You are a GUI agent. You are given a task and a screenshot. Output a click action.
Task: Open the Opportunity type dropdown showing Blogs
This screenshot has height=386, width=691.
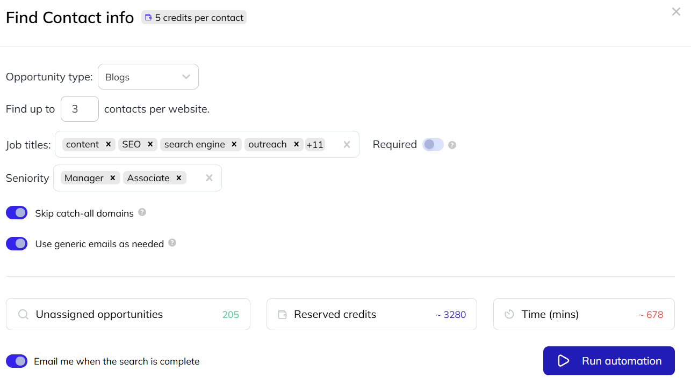point(148,77)
